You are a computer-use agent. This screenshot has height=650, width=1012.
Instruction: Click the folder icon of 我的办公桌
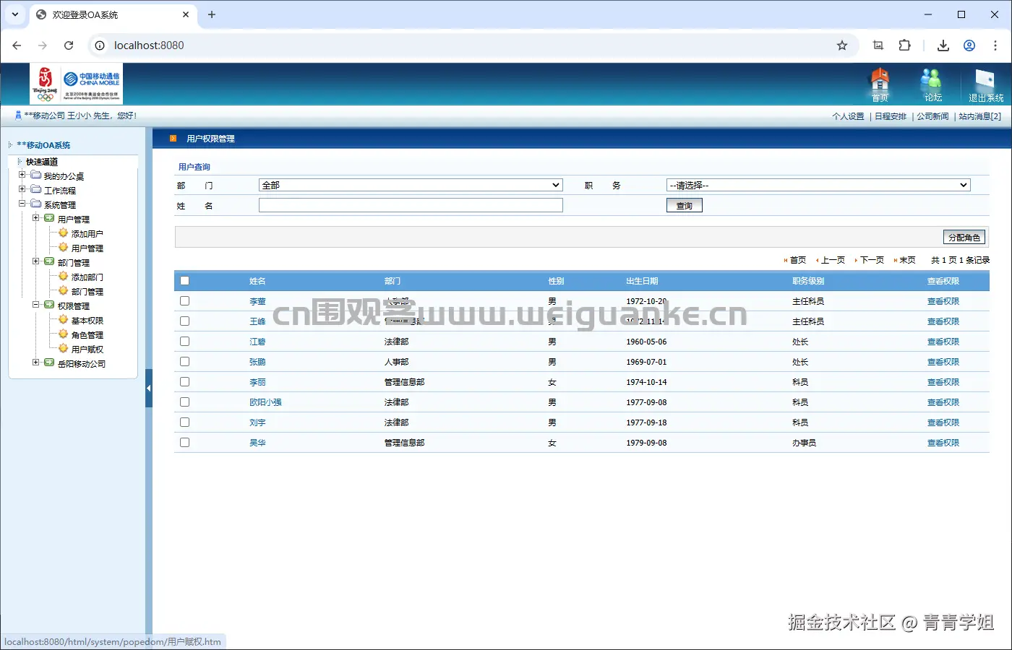36,175
